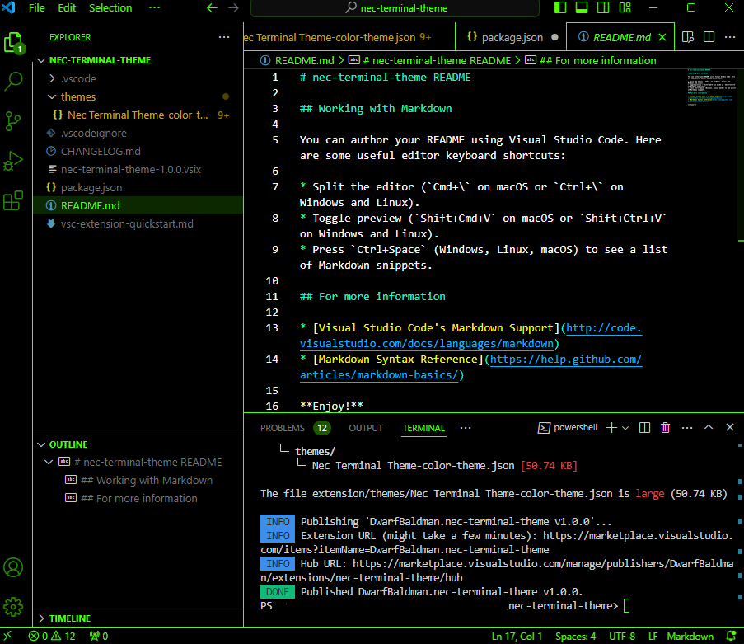744x644 pixels.
Task: Split the terminal pane
Action: point(645,428)
